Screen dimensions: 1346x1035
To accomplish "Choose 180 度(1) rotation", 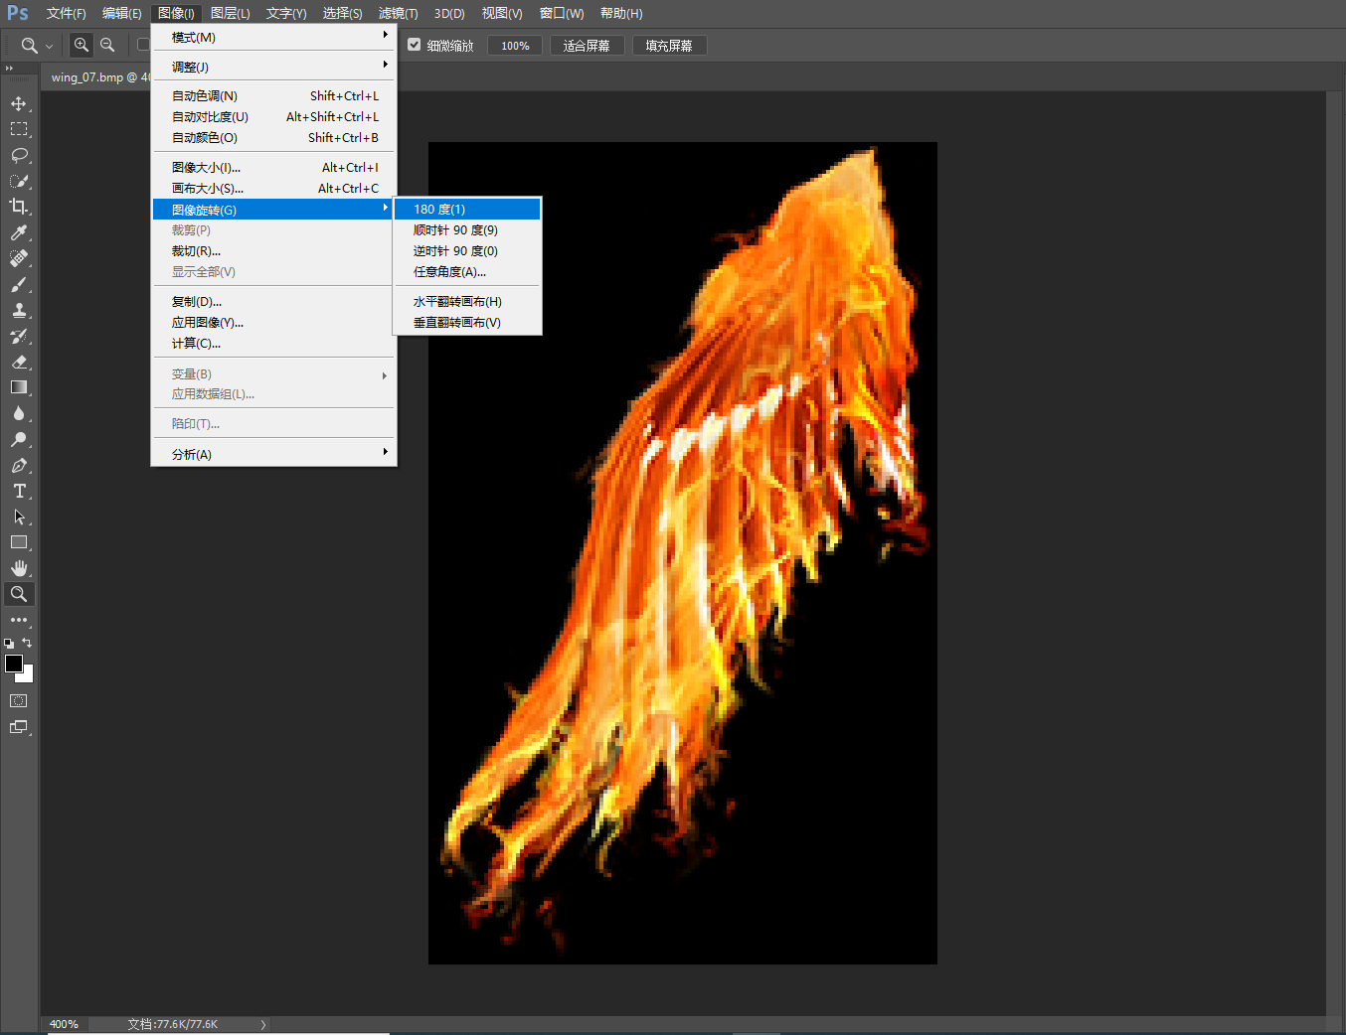I will tap(467, 209).
